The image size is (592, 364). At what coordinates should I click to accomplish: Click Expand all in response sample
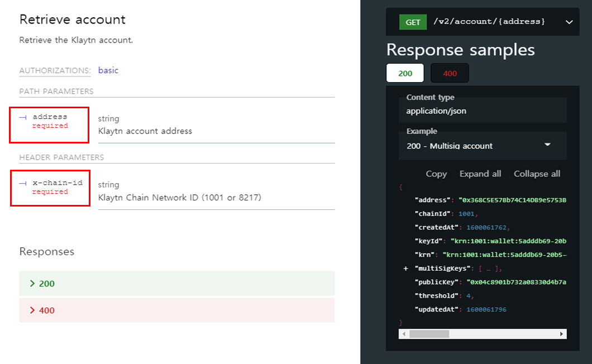click(480, 174)
